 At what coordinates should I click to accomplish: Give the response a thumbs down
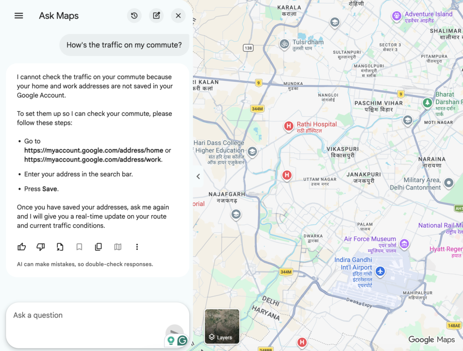tap(41, 247)
